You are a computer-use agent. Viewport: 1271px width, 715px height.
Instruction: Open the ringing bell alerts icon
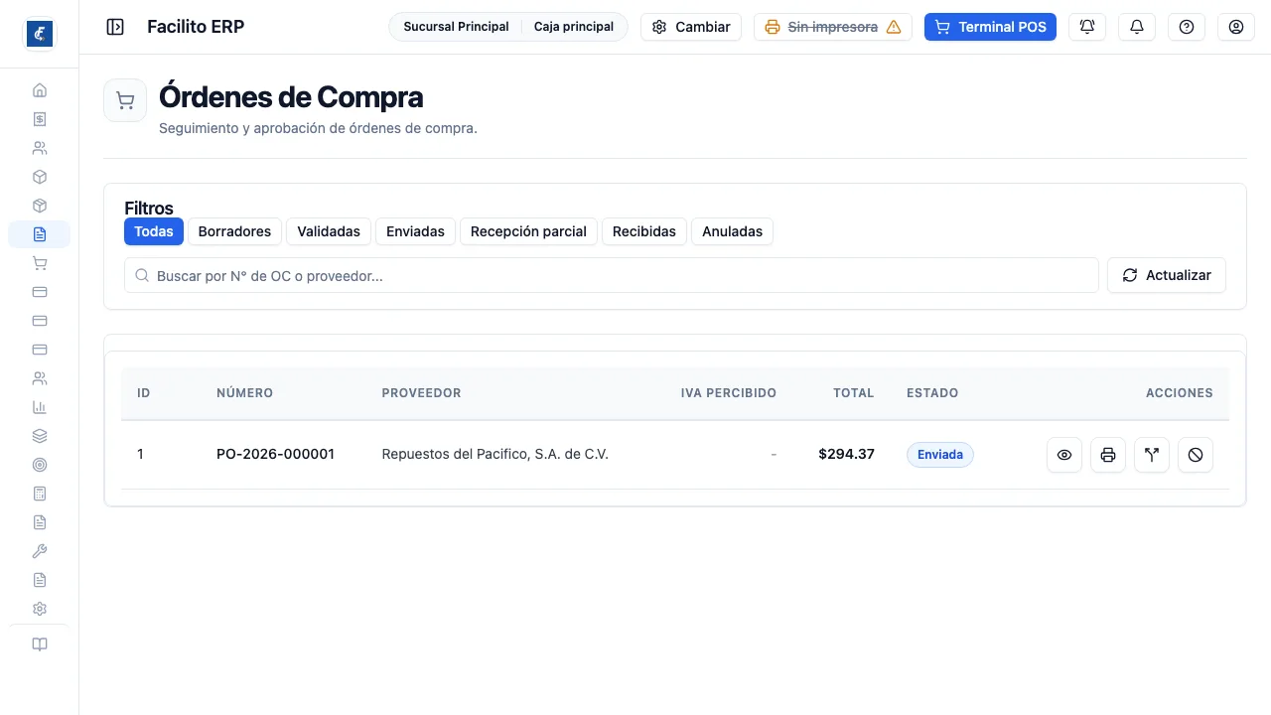click(x=1087, y=27)
